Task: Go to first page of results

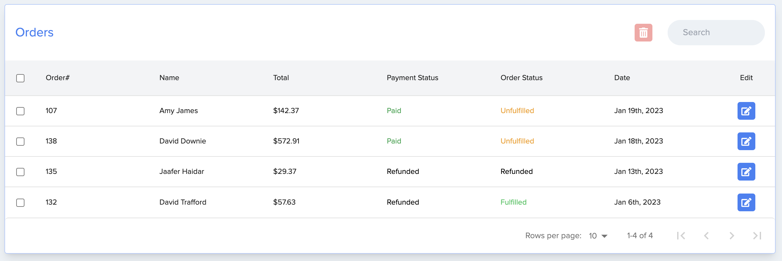Action: coord(681,236)
